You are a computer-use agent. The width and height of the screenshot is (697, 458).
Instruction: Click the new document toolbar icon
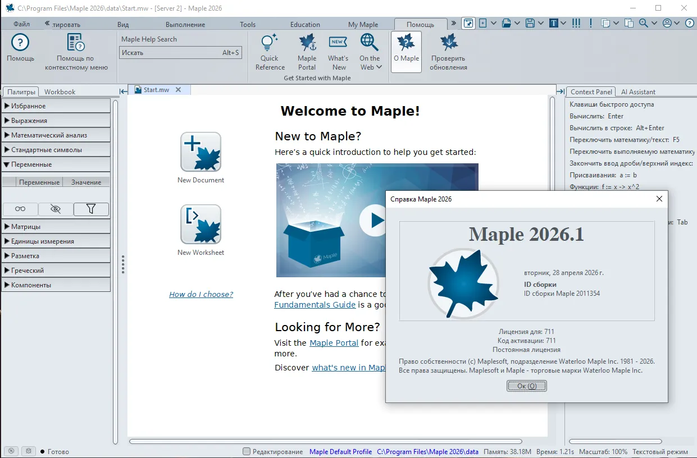click(x=483, y=23)
